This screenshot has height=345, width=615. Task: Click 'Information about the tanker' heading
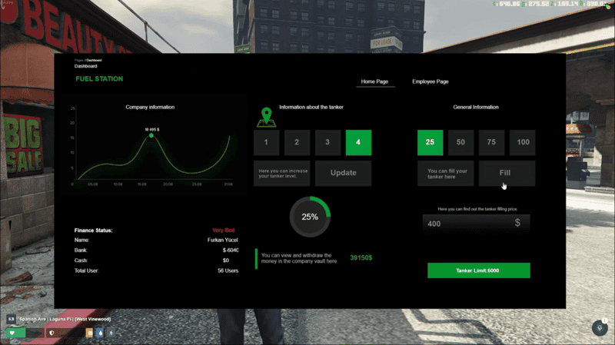click(311, 107)
